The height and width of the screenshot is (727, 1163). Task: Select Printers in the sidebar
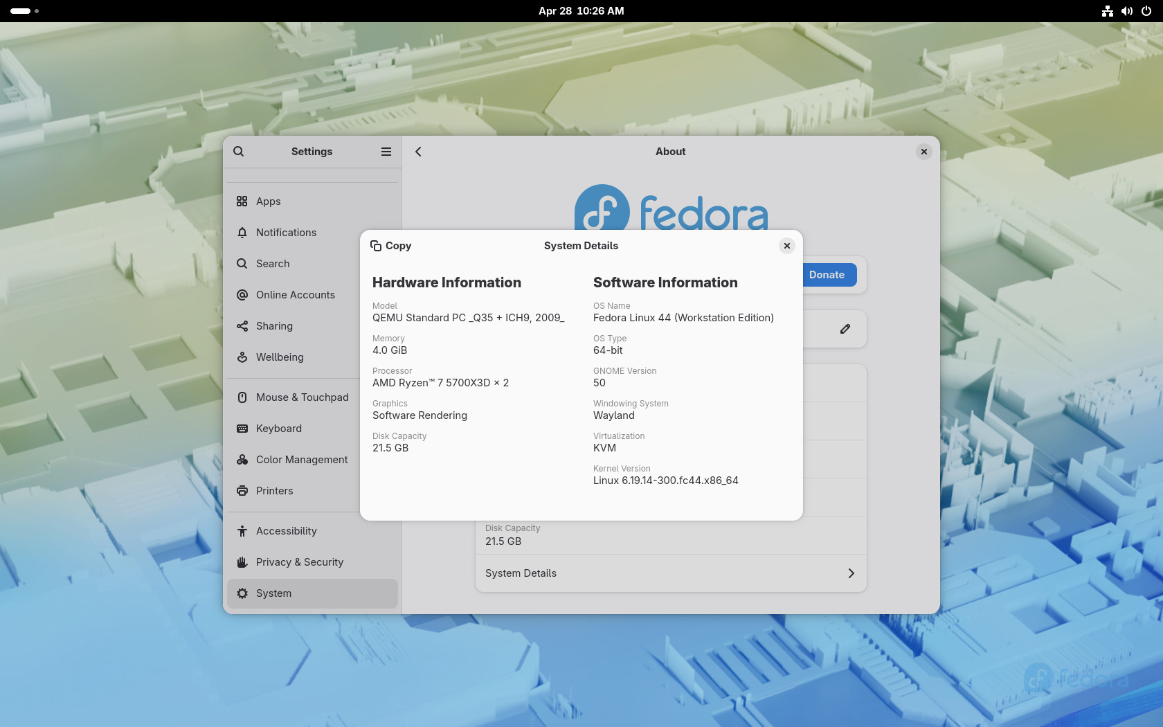tap(274, 491)
